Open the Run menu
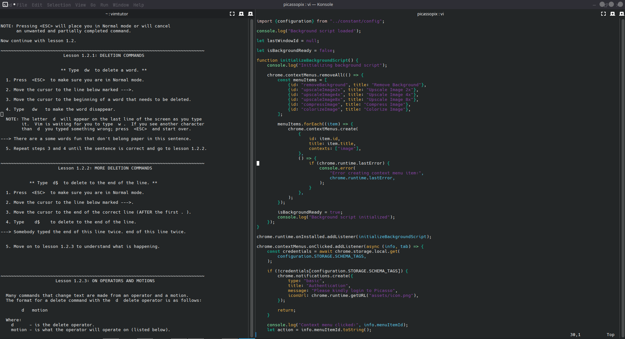The image size is (625, 339). [104, 5]
